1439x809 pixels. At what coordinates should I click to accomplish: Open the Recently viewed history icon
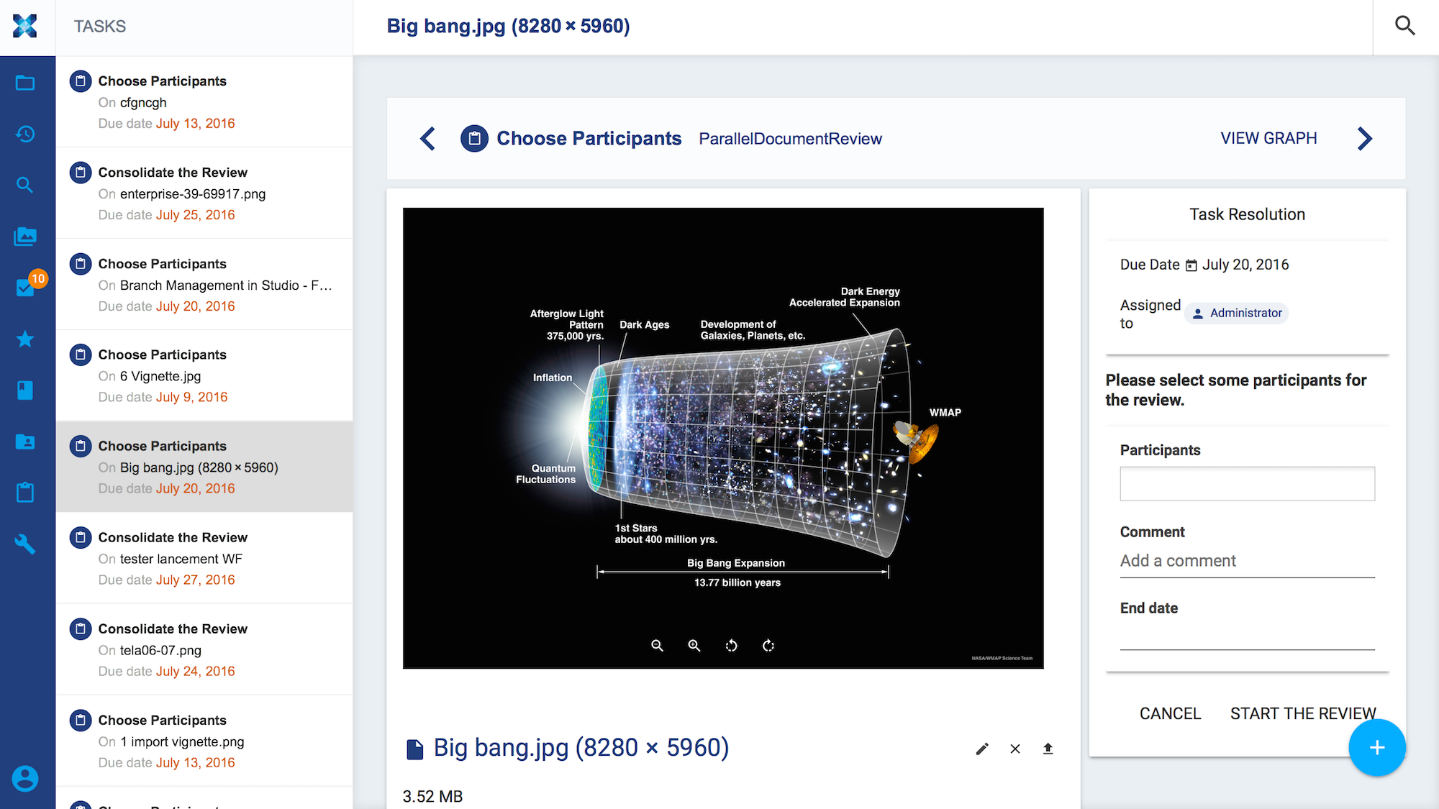25,134
